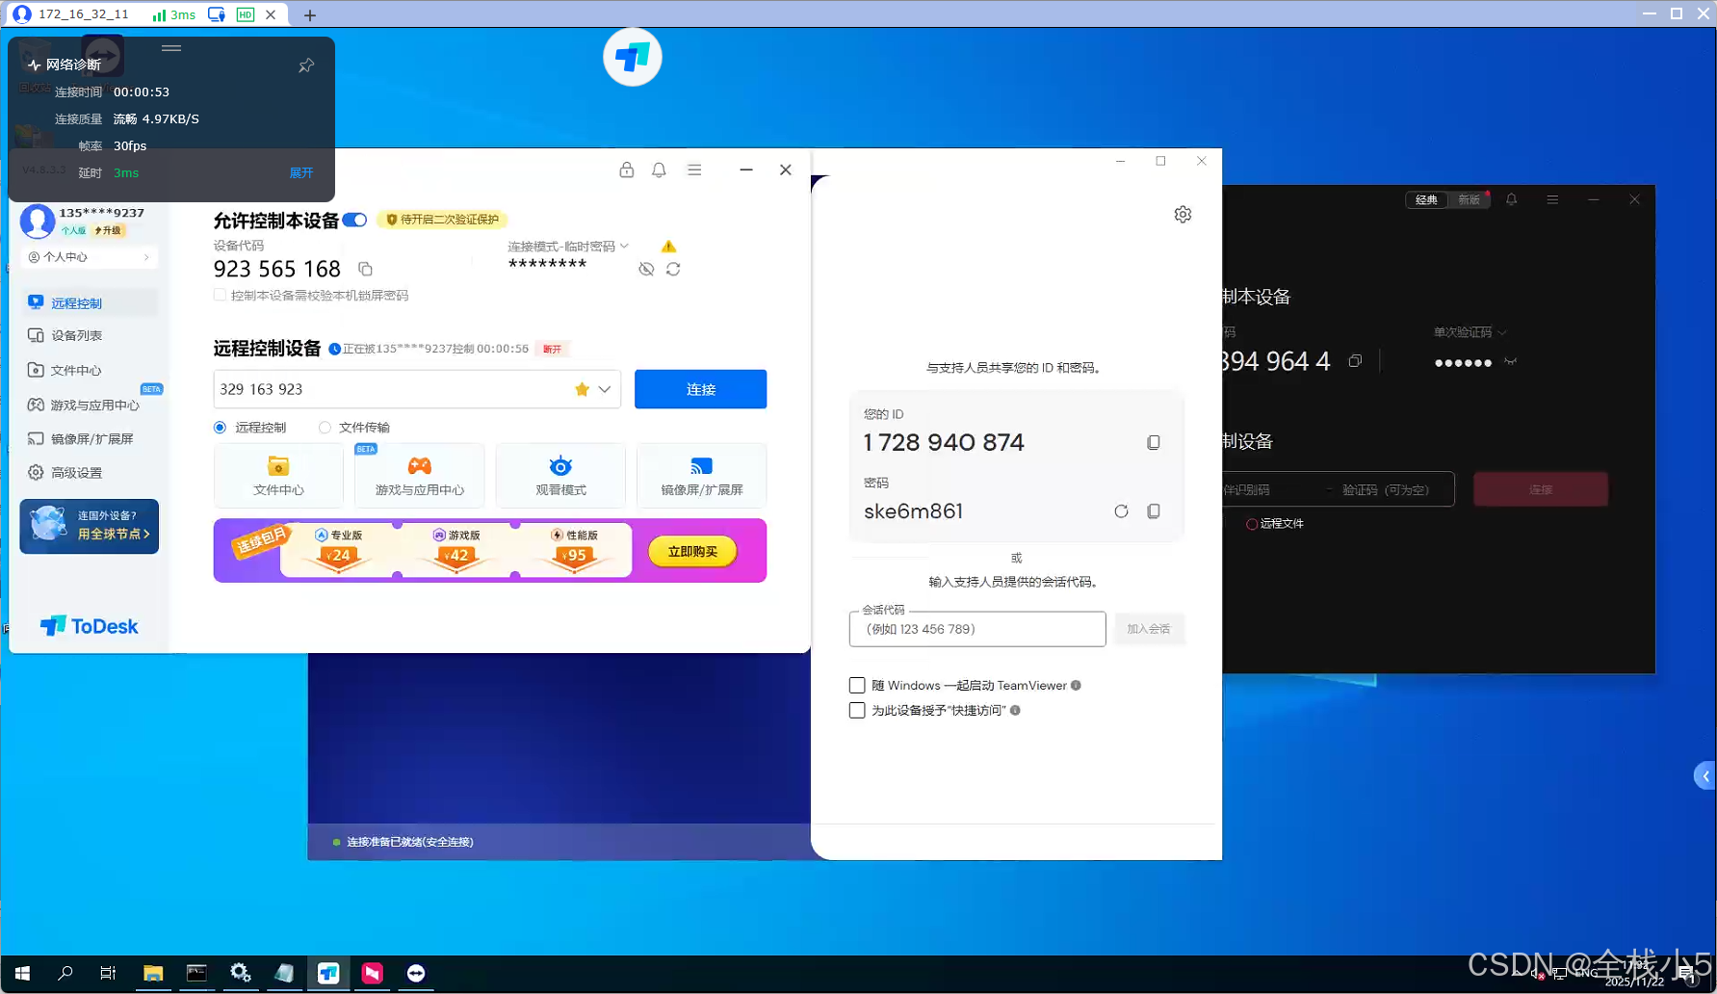Open Games and Apps Center tile
The width and height of the screenshot is (1717, 994).
pyautogui.click(x=420, y=476)
